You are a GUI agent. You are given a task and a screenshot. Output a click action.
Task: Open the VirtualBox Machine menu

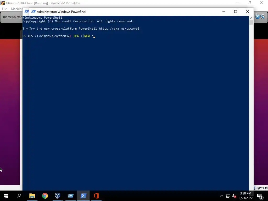pos(17,9)
